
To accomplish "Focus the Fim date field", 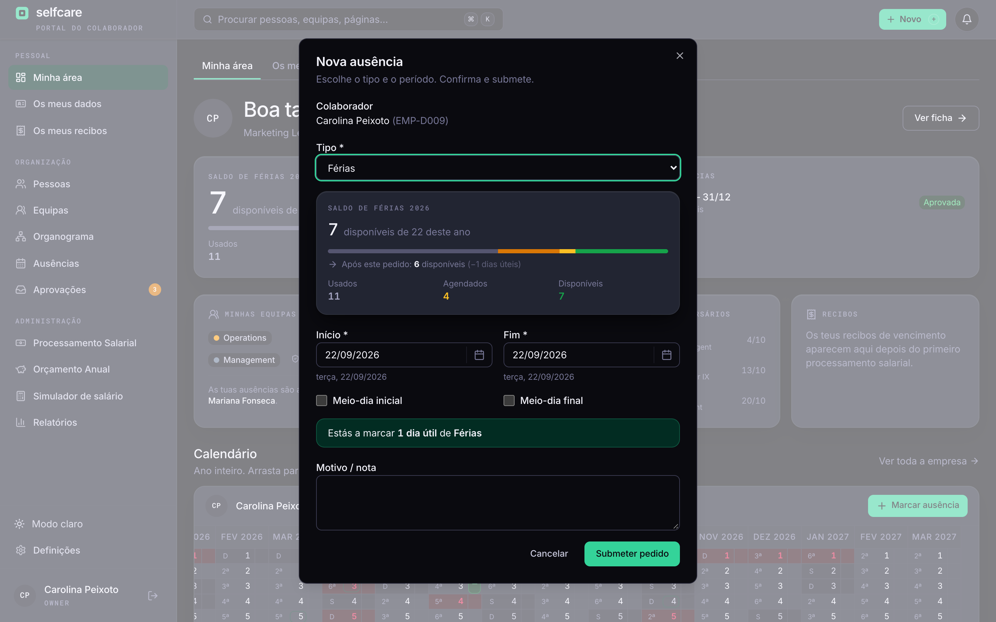I will click(x=578, y=355).
